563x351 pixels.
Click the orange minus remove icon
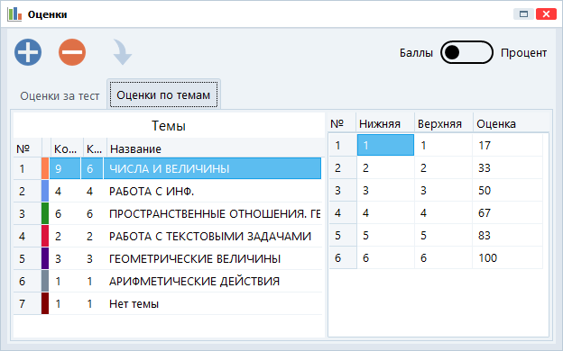point(72,52)
